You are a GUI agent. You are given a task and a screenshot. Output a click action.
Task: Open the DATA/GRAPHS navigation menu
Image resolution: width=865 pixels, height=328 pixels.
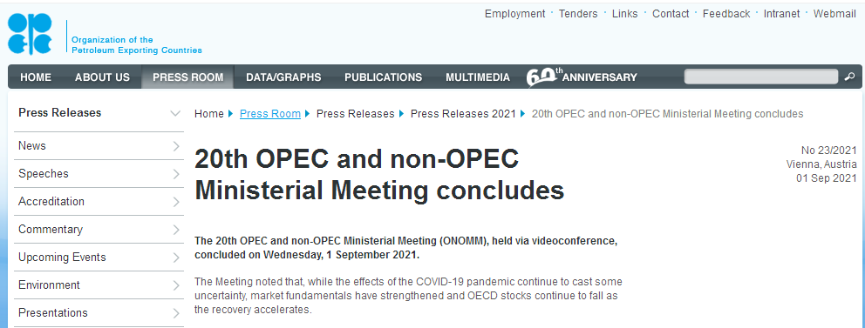click(x=283, y=77)
